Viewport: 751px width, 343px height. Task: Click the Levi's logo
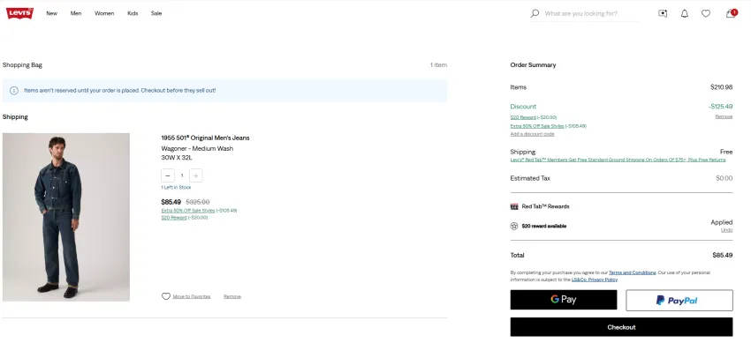19,13
